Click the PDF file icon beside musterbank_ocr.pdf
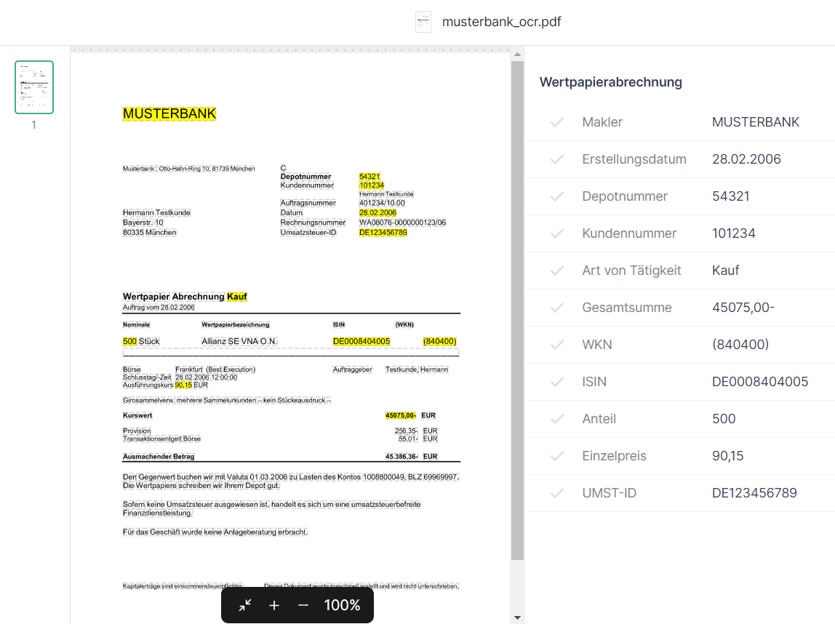Image resolution: width=835 pixels, height=624 pixels. coord(423,22)
